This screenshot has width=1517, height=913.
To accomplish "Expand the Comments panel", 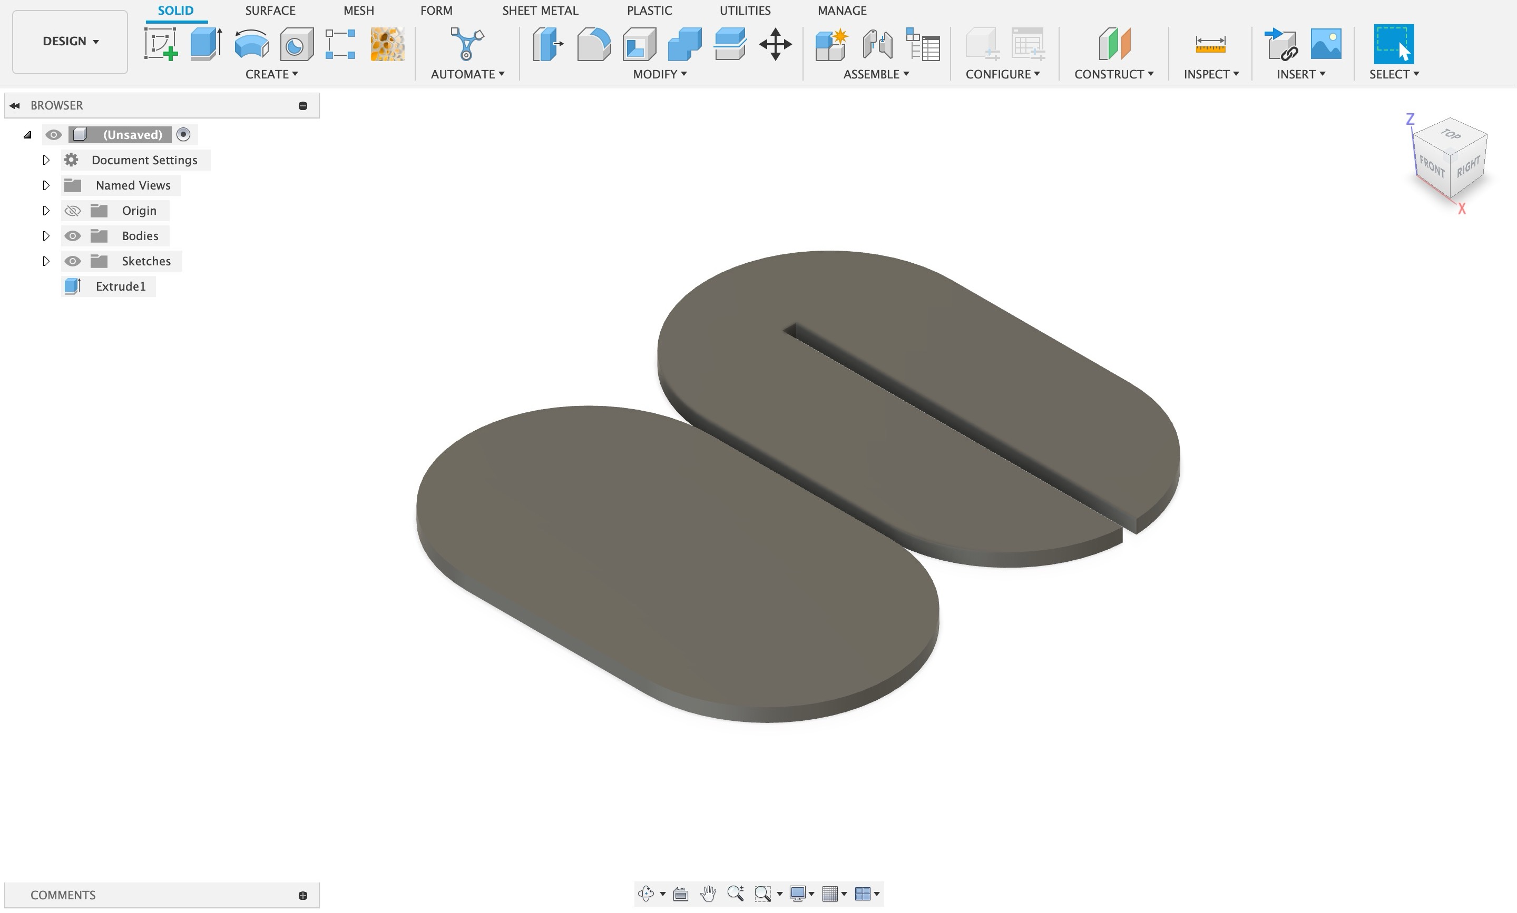I will click(x=303, y=896).
